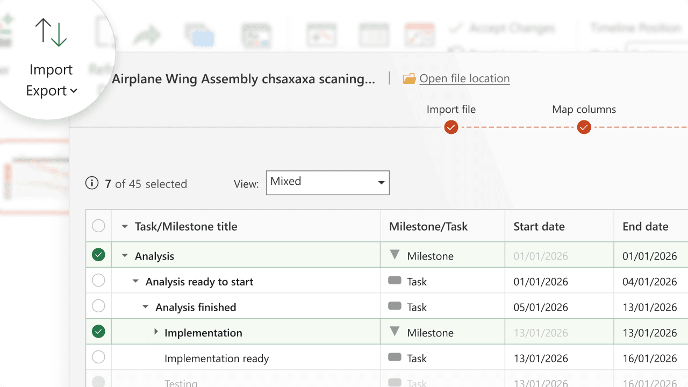Image resolution: width=688 pixels, height=387 pixels.
Task: Click the Milestone/Task column header
Action: (442, 226)
